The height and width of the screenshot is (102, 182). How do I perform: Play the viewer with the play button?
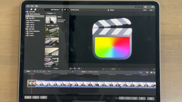pyautogui.click(x=103, y=69)
